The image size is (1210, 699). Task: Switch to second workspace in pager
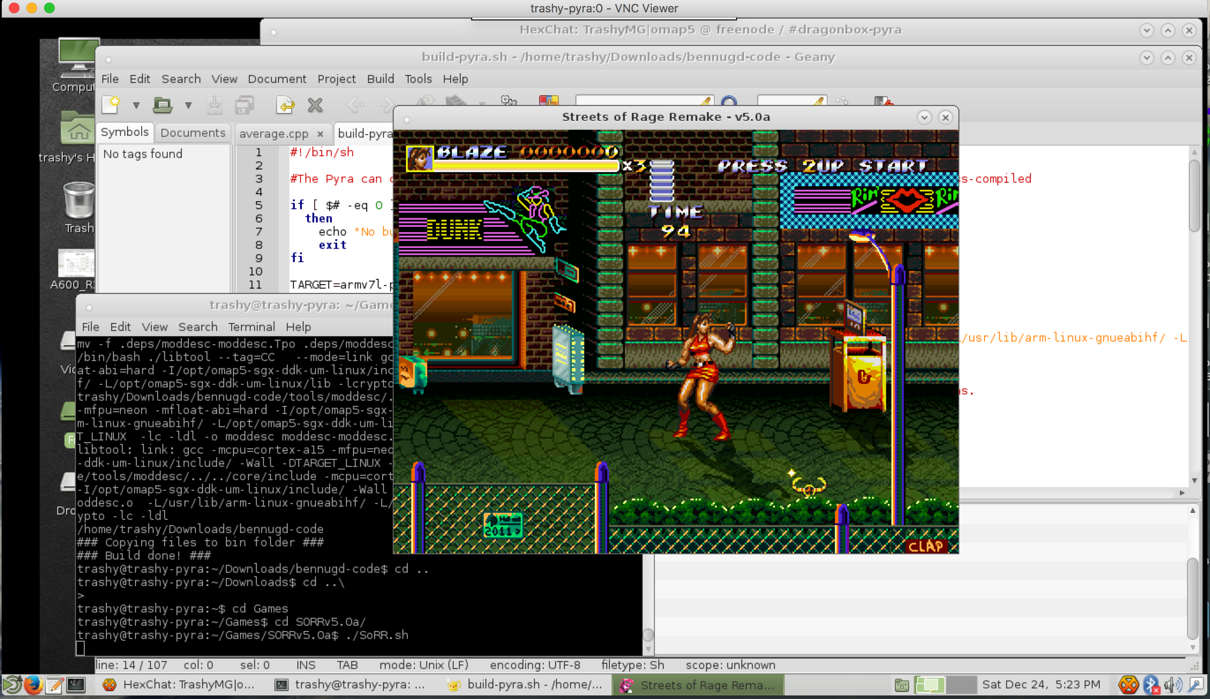point(962,684)
